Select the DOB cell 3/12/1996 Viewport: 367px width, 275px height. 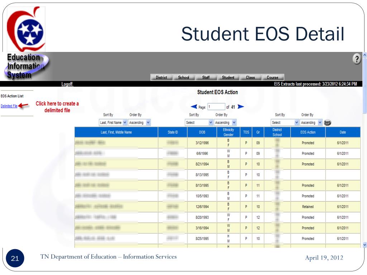click(x=202, y=143)
